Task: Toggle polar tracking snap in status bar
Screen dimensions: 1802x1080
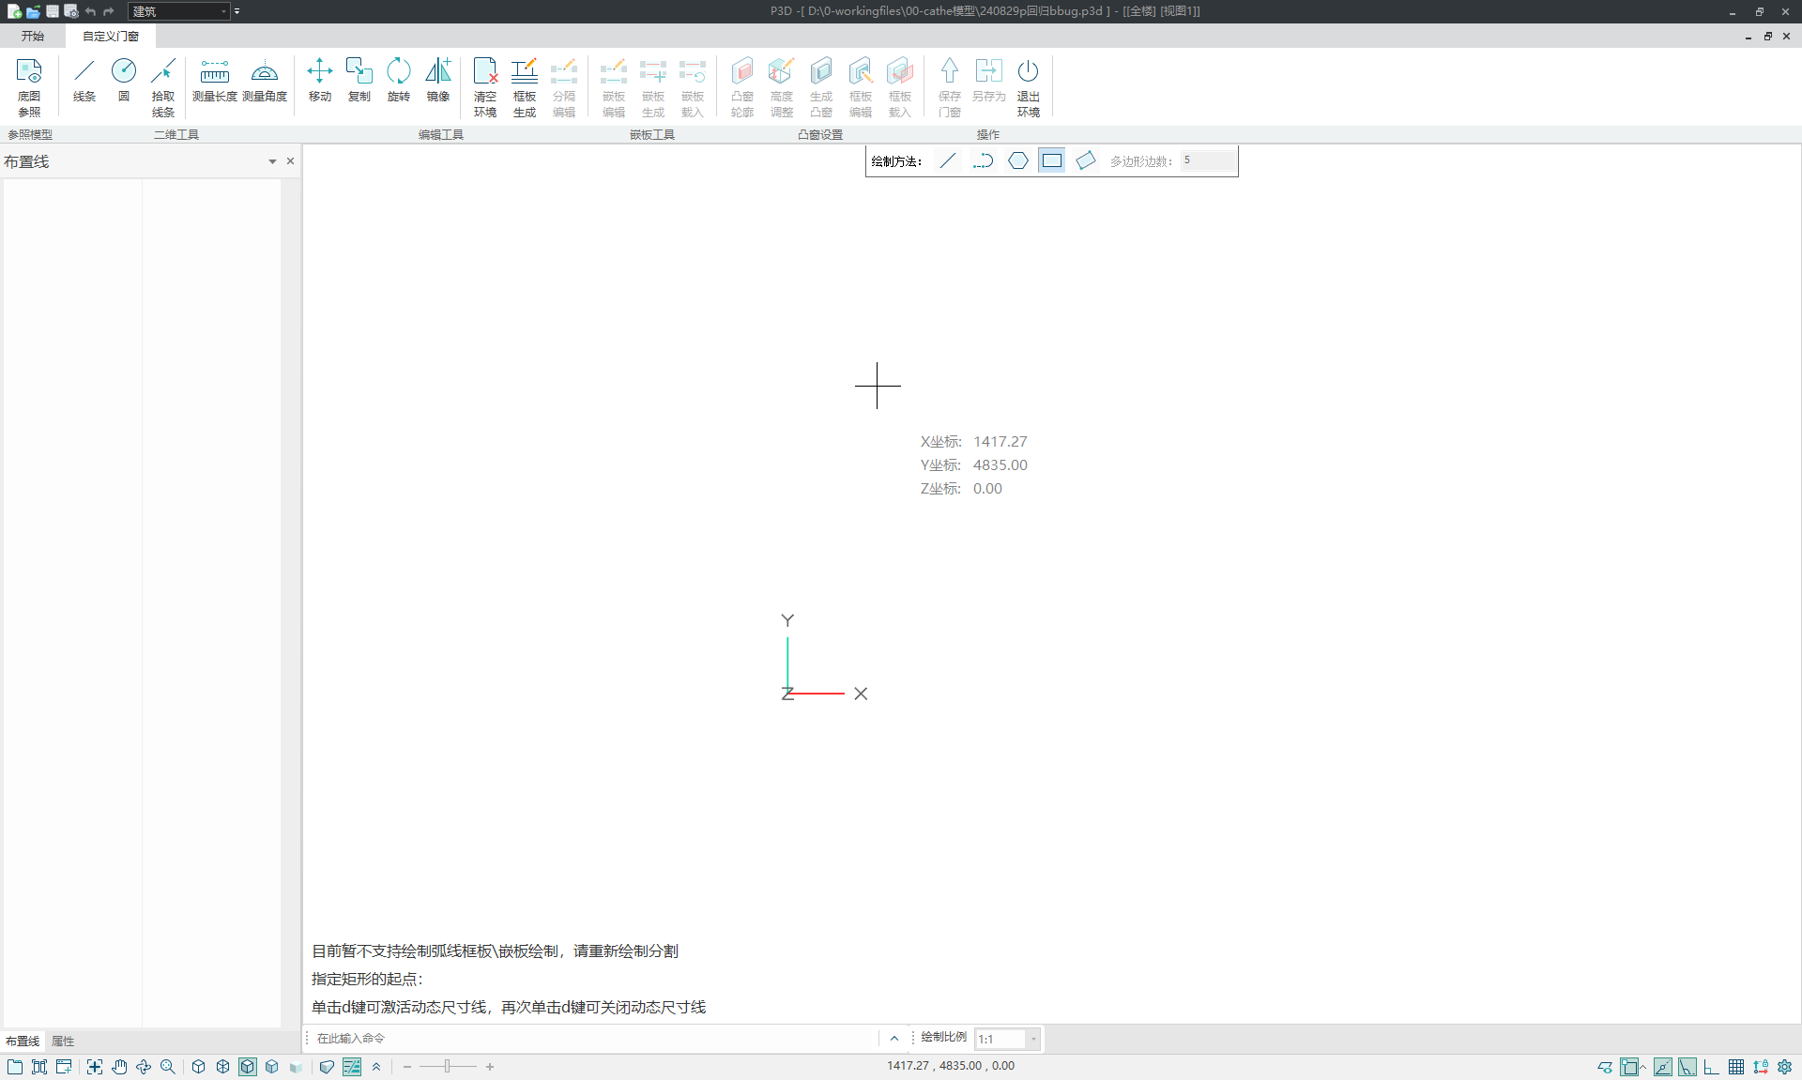Action: (1687, 1067)
